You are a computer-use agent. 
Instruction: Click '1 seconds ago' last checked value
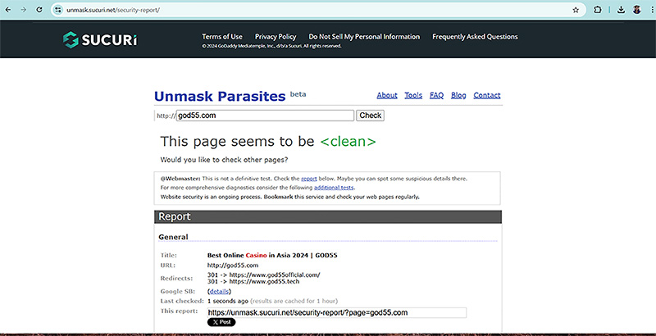pyautogui.click(x=228, y=301)
